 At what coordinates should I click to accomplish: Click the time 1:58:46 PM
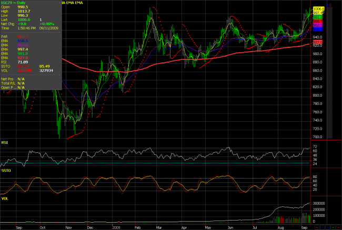(27, 28)
